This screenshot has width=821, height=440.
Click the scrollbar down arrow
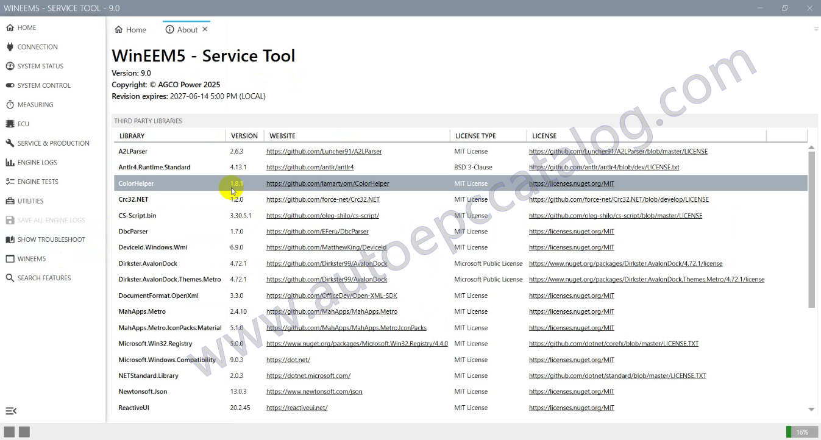[811, 410]
